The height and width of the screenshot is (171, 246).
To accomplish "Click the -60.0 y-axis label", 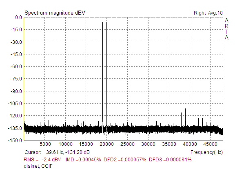I will (16, 67).
